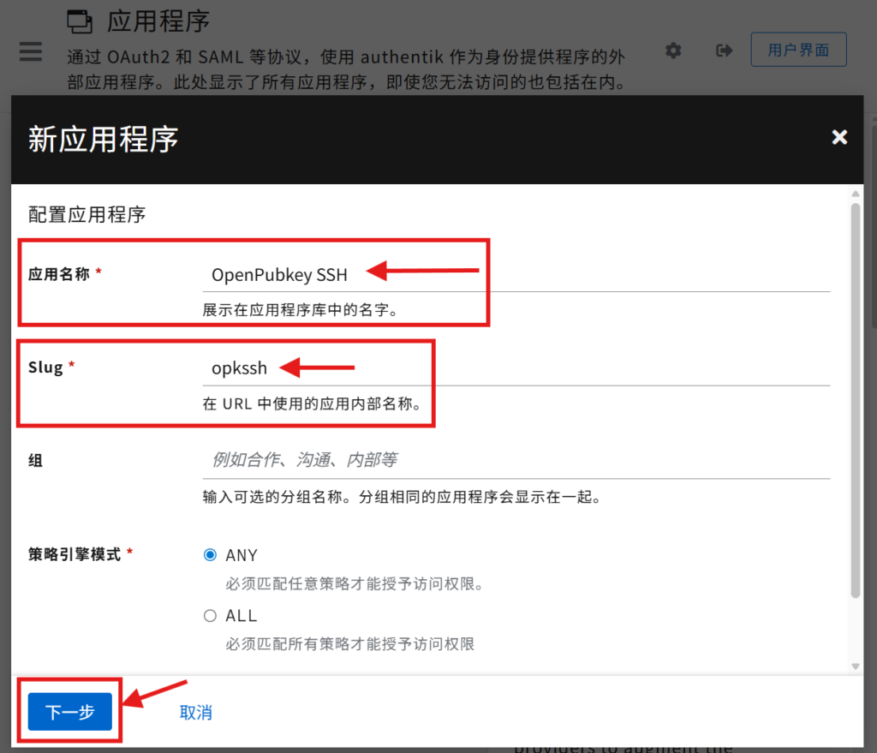The height and width of the screenshot is (753, 877).
Task: Select the ANY policy engine mode
Action: (x=211, y=555)
